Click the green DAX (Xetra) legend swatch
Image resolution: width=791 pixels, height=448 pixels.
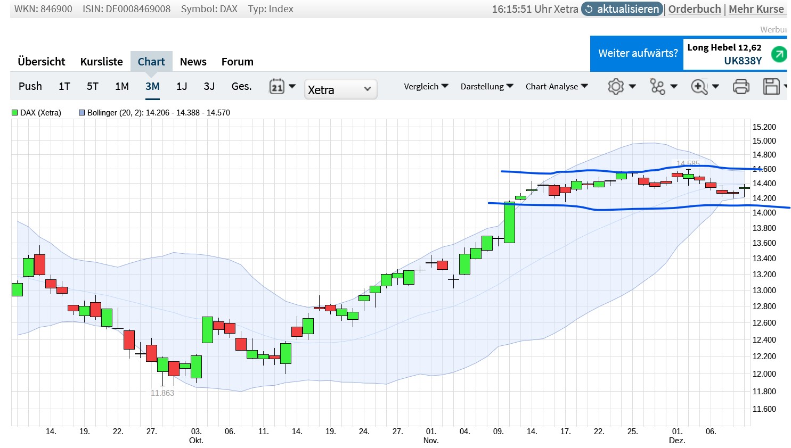coord(15,113)
